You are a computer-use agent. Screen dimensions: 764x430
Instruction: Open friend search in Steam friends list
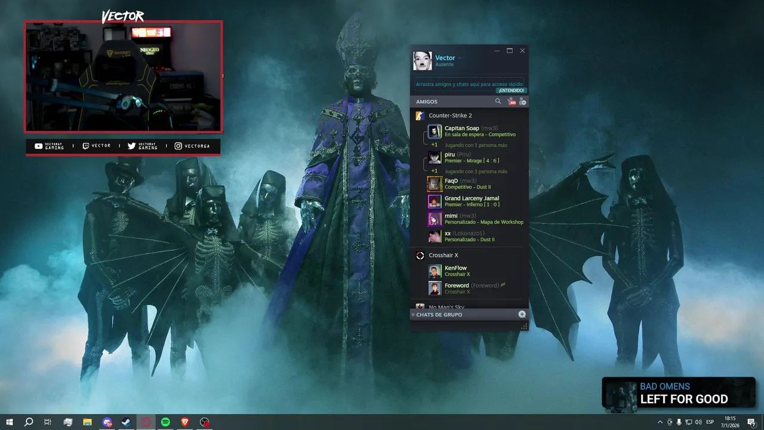(x=498, y=102)
